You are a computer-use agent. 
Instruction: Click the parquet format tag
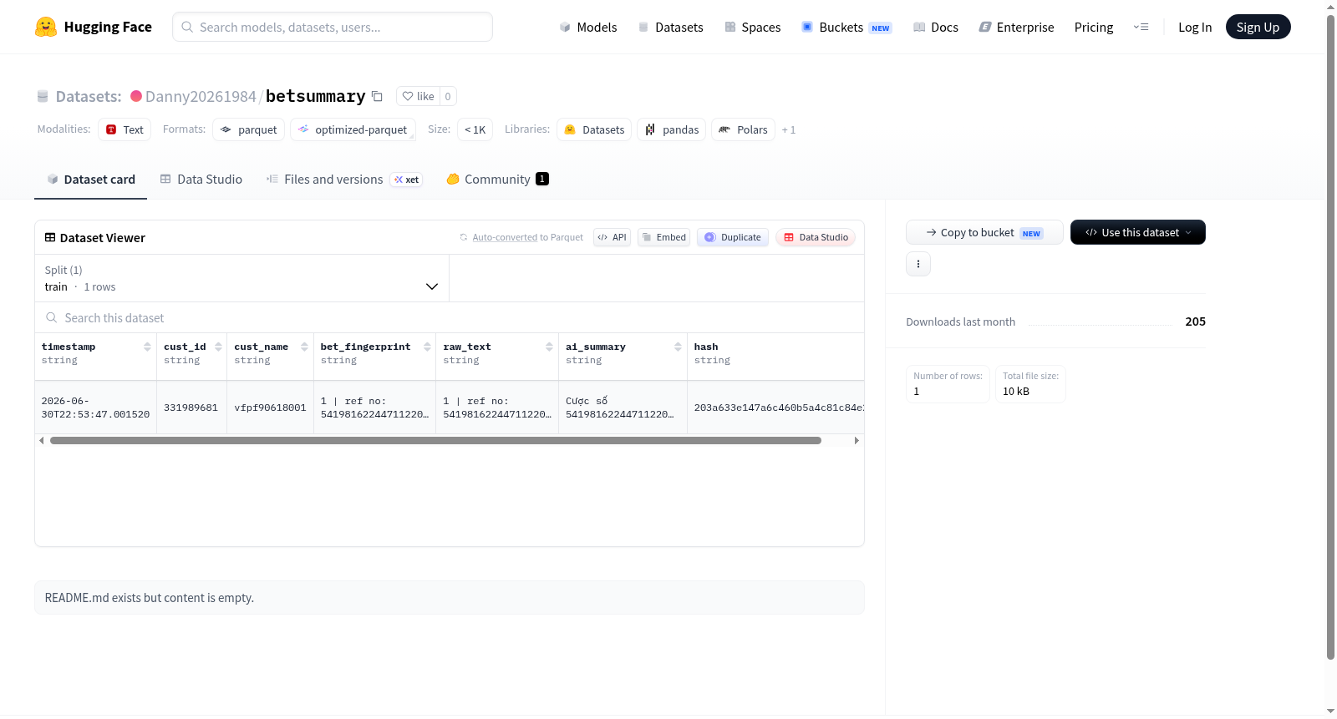click(x=249, y=129)
